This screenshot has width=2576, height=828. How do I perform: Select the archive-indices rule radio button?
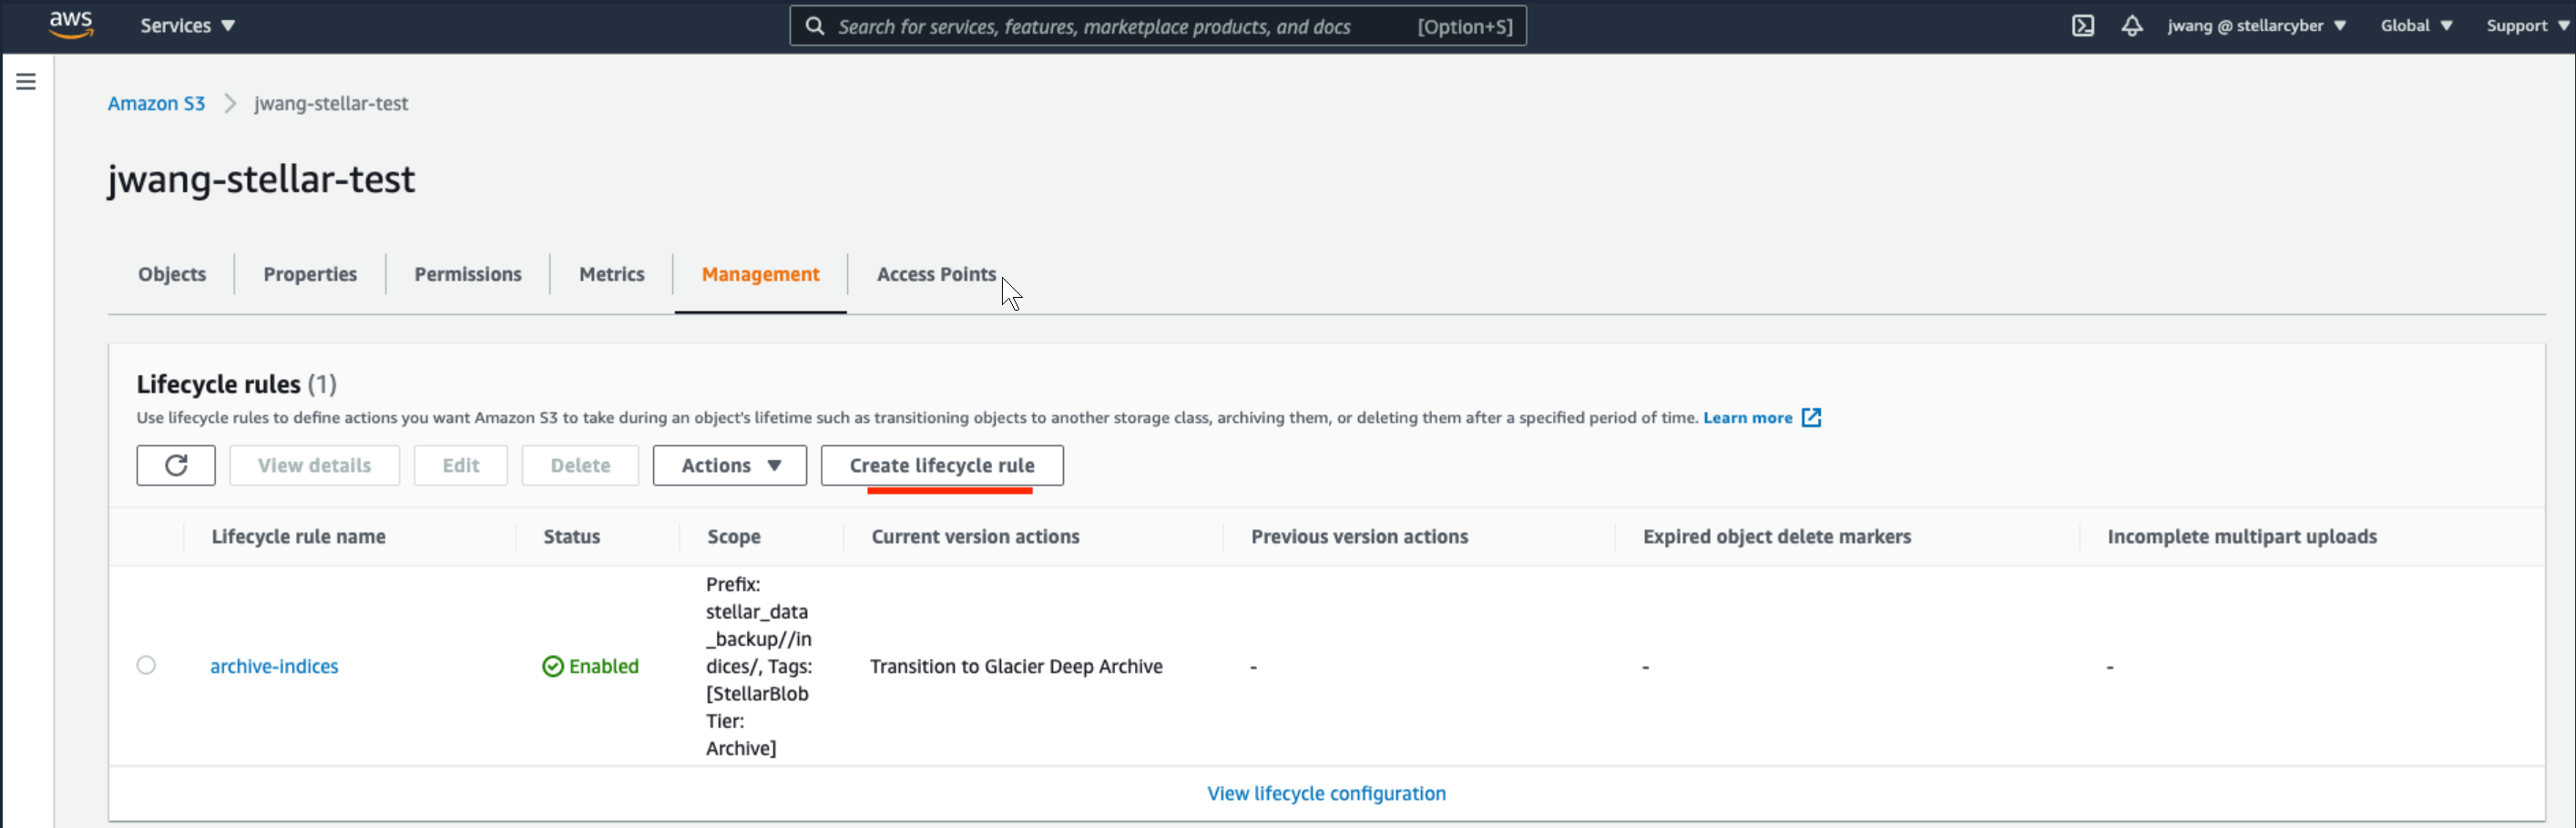click(146, 666)
